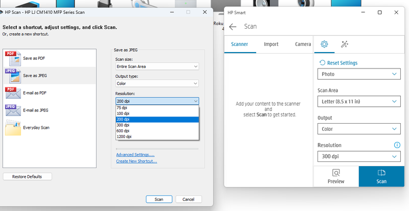Choose 600 dpi from the resolution list

pyautogui.click(x=157, y=131)
